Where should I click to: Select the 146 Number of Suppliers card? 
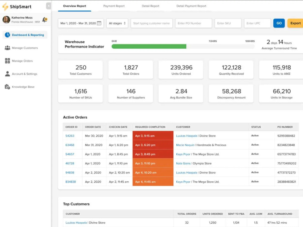click(x=131, y=94)
